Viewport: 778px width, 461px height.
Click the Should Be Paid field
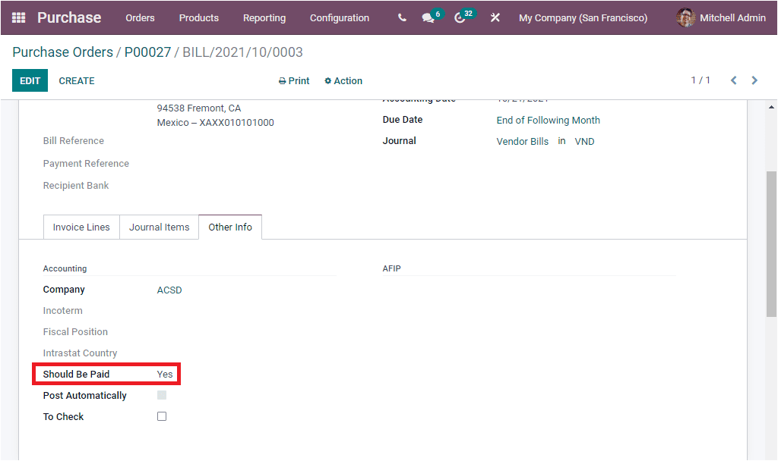click(165, 374)
